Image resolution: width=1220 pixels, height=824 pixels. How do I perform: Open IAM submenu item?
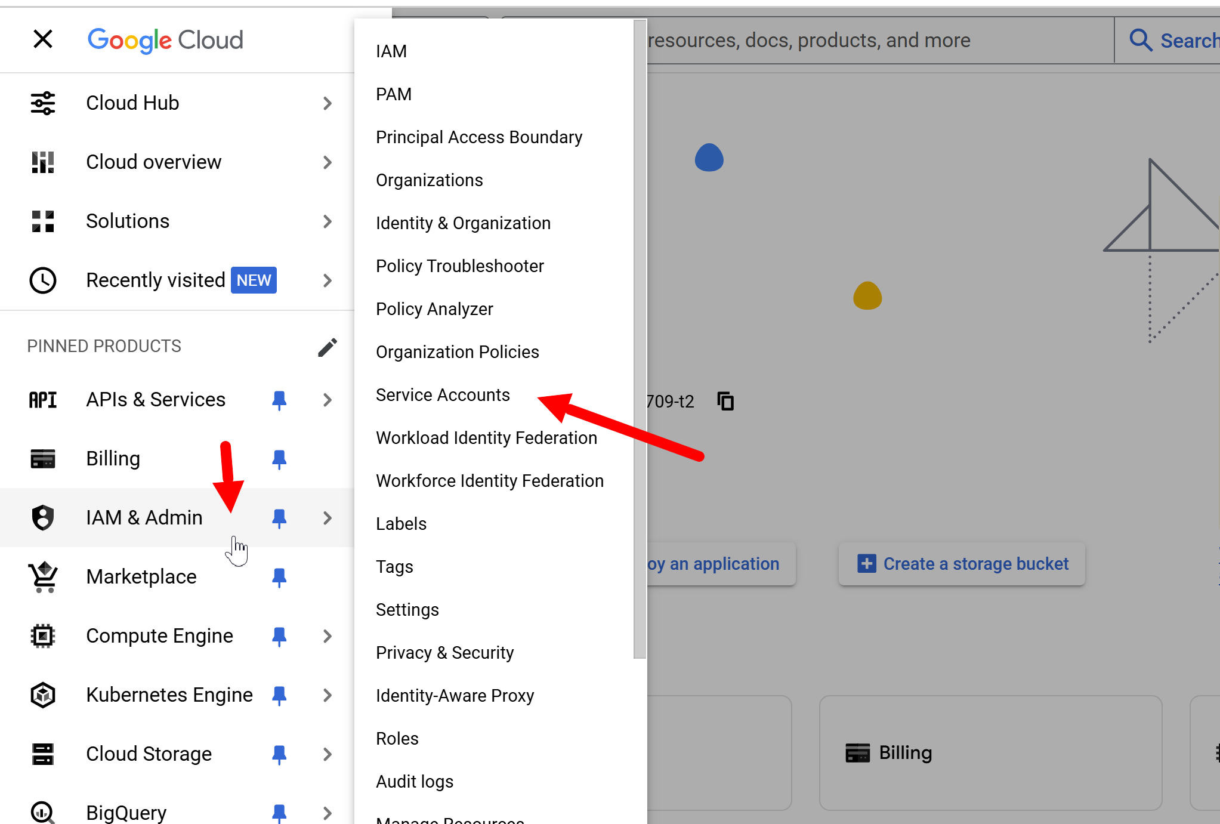pyautogui.click(x=391, y=51)
